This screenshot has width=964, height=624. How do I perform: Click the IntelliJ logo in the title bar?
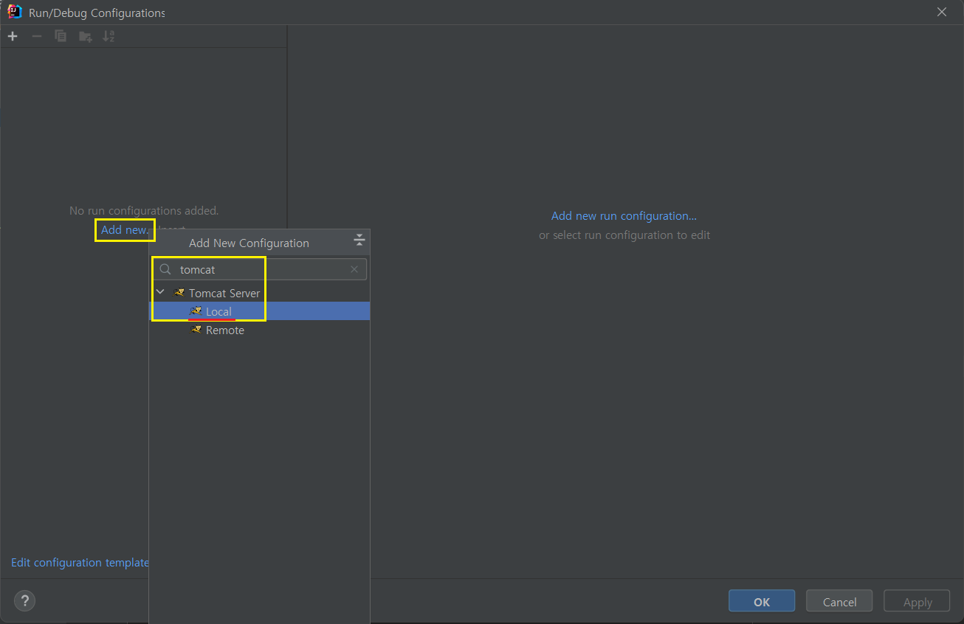tap(15, 12)
